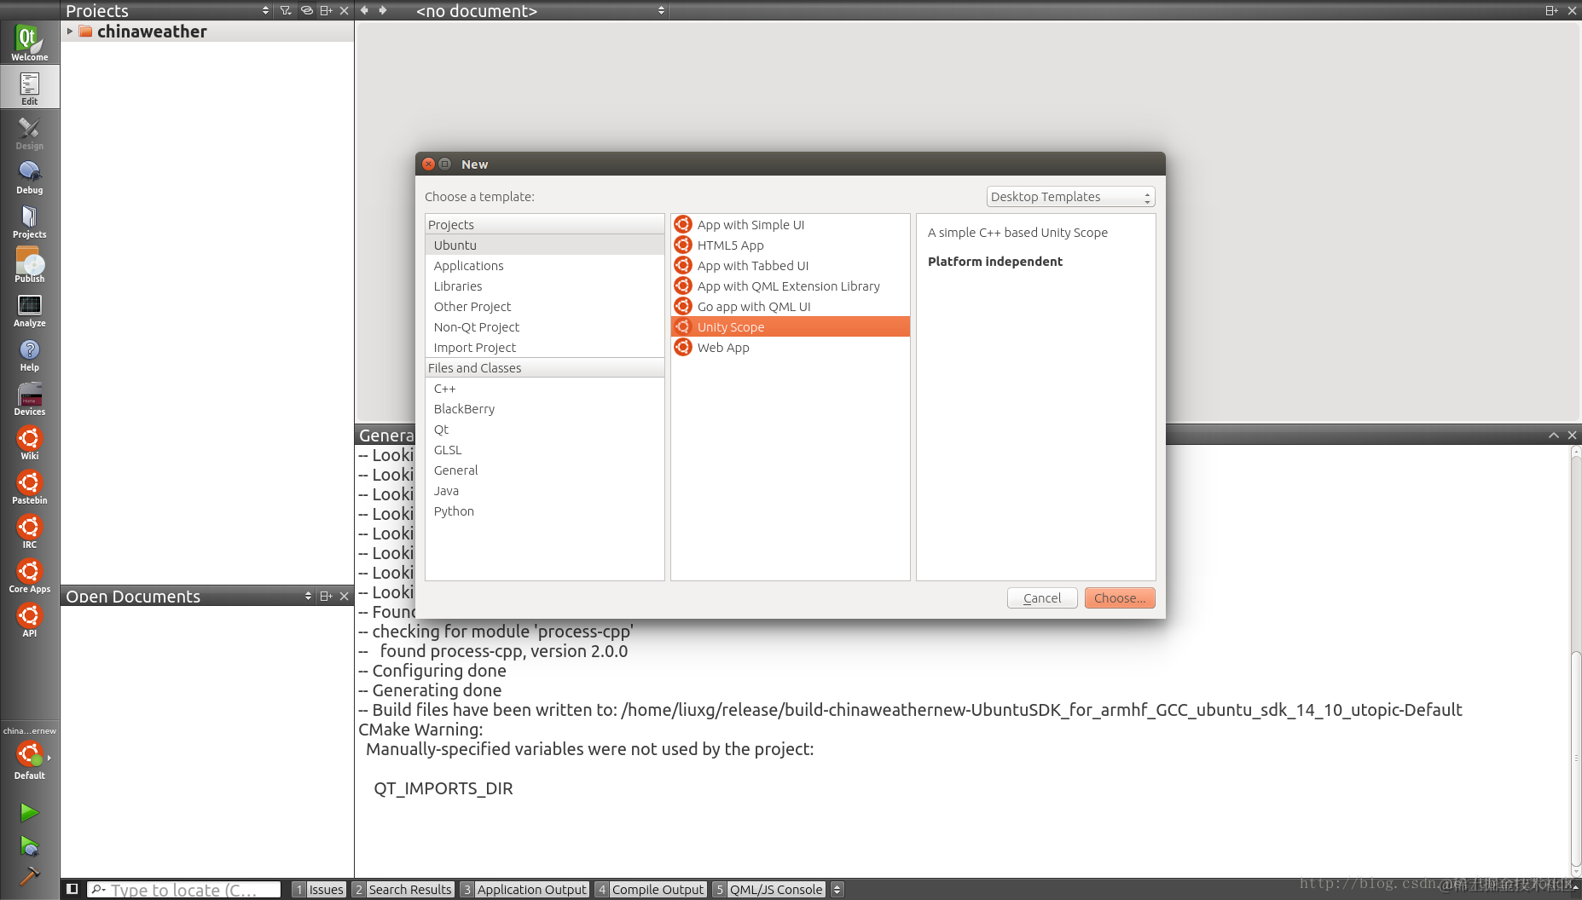Open Publish mode
Viewport: 1582px width, 900px height.
(x=29, y=264)
